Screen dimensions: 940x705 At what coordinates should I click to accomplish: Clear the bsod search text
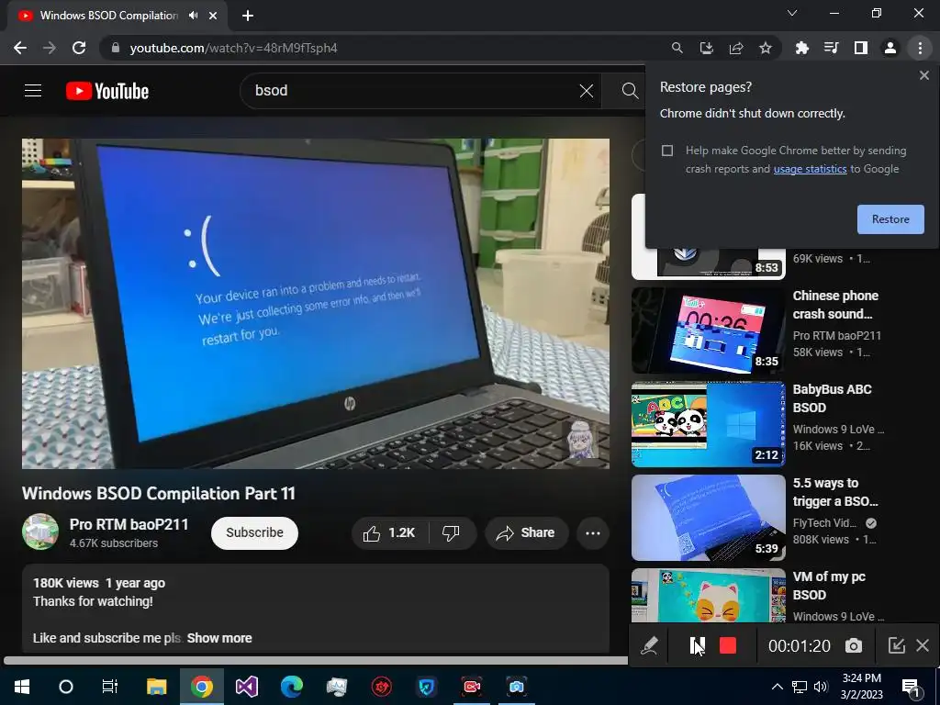586,91
